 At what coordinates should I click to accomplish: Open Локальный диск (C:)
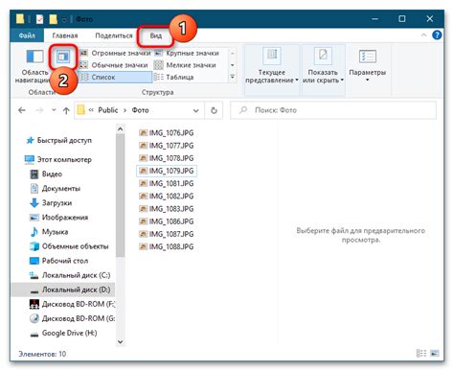coord(70,275)
